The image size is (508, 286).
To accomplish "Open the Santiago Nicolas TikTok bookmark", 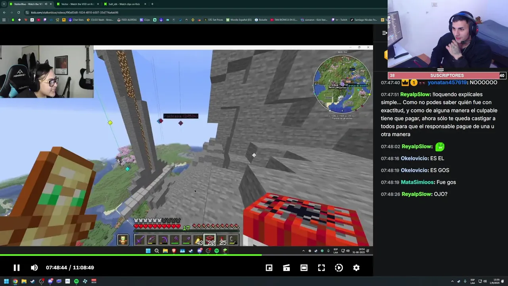I will (364, 20).
